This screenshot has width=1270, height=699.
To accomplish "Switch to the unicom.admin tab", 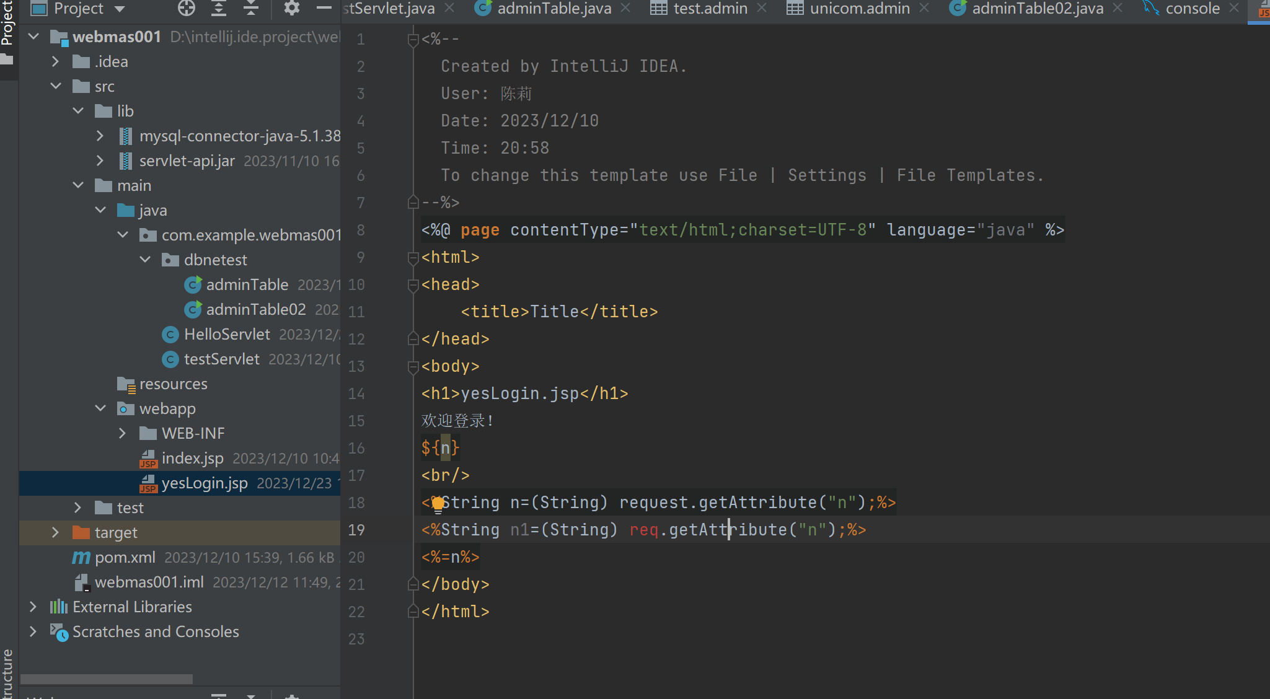I will 859,9.
